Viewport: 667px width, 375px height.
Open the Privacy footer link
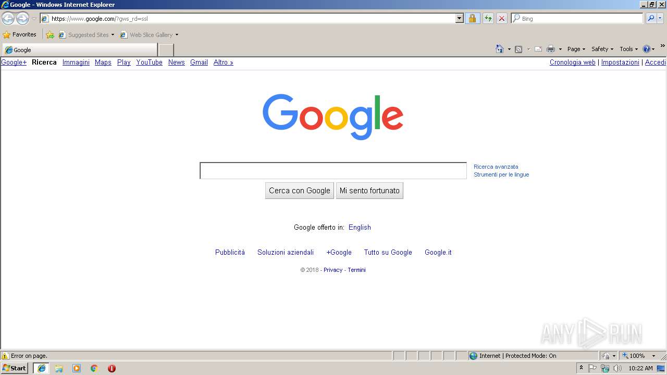[x=333, y=270]
